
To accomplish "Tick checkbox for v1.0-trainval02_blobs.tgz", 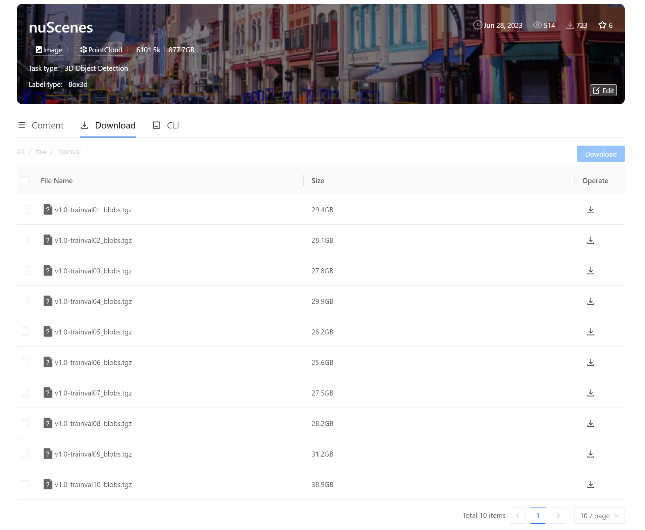I will [25, 240].
